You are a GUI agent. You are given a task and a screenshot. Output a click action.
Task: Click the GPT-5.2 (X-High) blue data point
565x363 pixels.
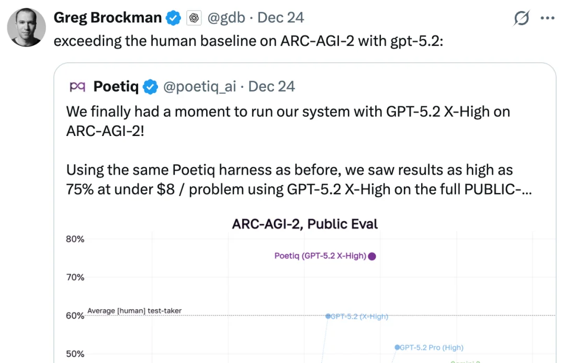coord(328,316)
